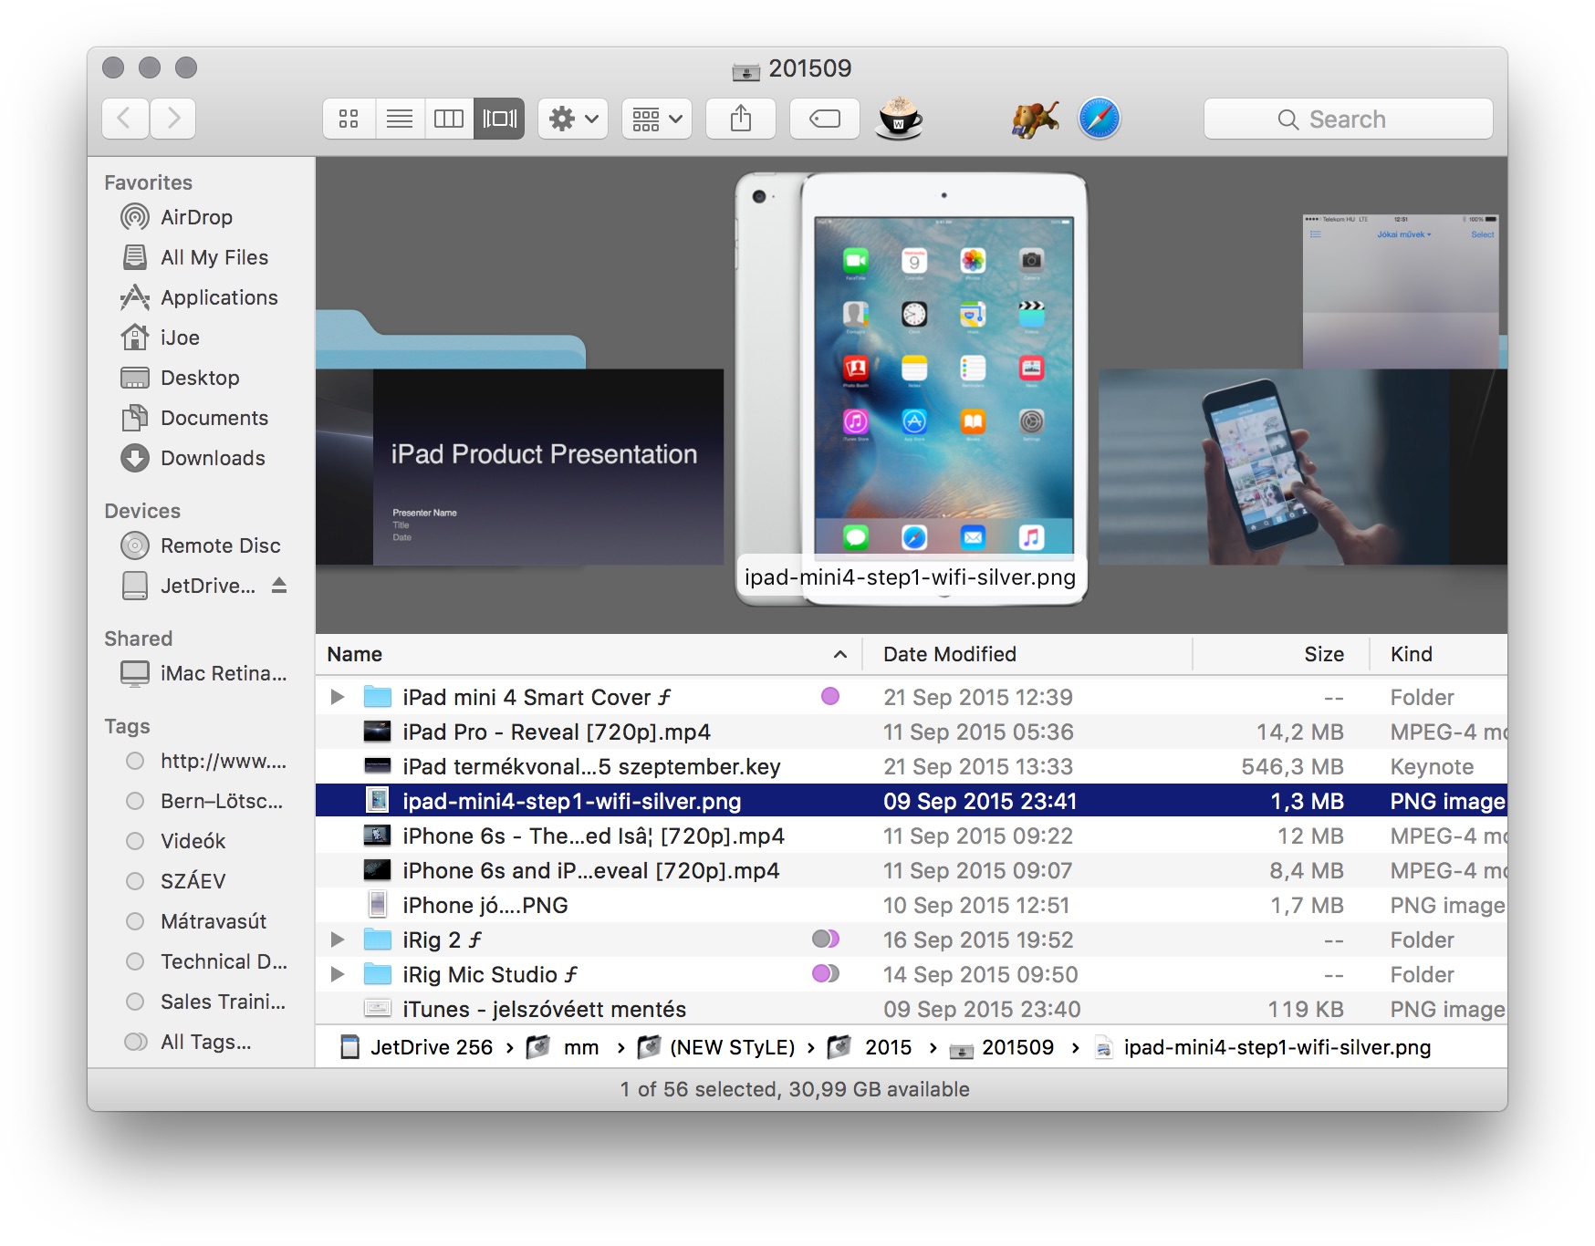The height and width of the screenshot is (1246, 1595).
Task: Click gray-purple tag dots on iRig 2
Action: click(x=826, y=939)
